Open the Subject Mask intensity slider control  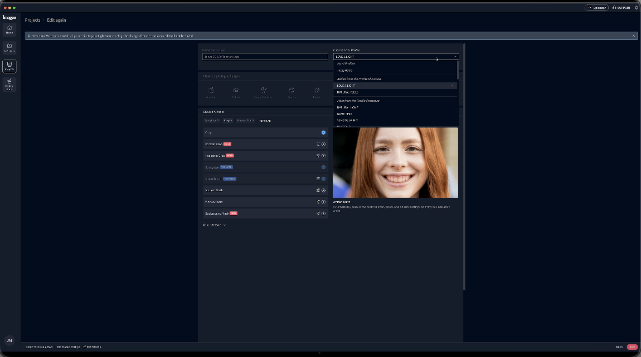click(x=319, y=190)
